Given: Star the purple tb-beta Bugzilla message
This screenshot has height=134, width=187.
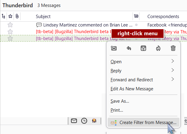Looking at the screenshot, I should 10,39.
